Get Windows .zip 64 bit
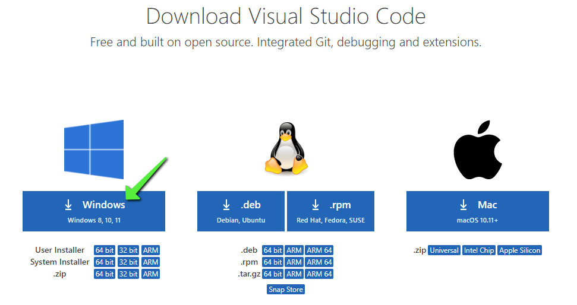Viewport: 577px width, 305px height. click(x=105, y=274)
